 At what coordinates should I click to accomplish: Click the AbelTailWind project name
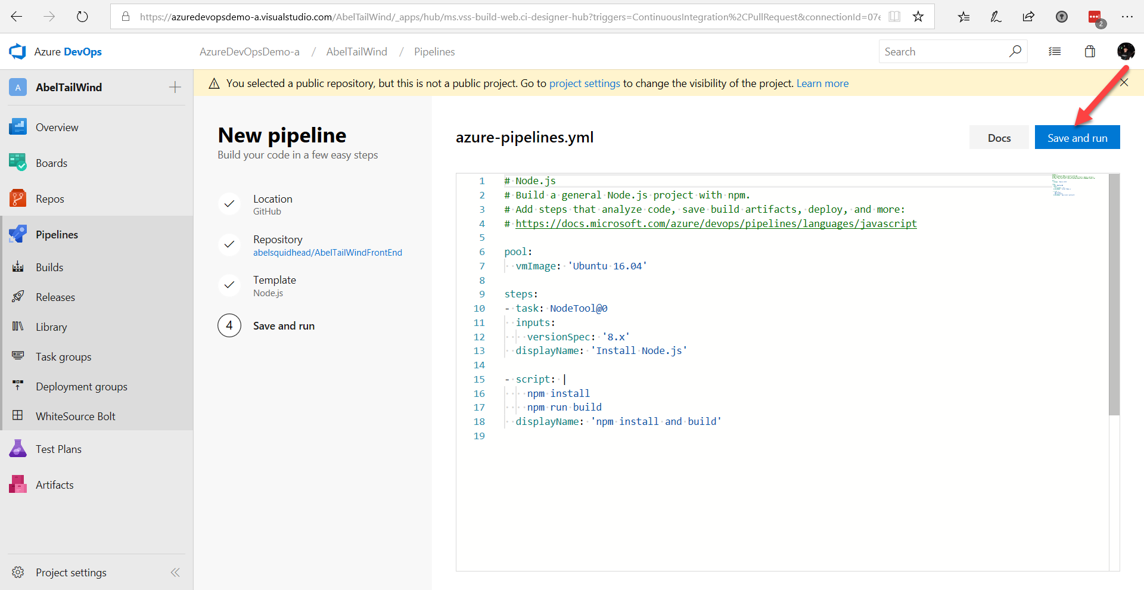click(69, 88)
